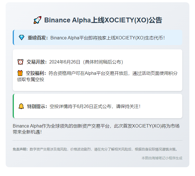195x176 pixels.
Task: Click the red alarm clock icon
Action: [20, 62]
